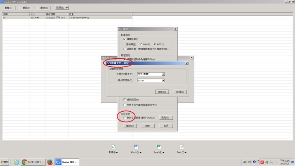Open the red Avira tray icon
This screenshot has width=295, height=166.
(x=262, y=162)
